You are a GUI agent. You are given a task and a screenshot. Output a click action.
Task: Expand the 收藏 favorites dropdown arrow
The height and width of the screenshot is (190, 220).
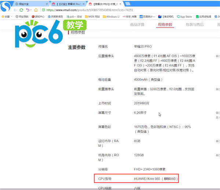(12, 17)
